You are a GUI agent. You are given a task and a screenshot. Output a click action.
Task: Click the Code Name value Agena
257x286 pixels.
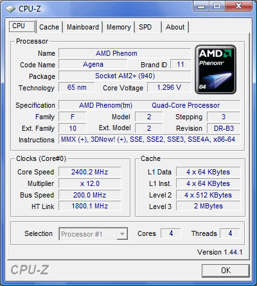point(93,65)
